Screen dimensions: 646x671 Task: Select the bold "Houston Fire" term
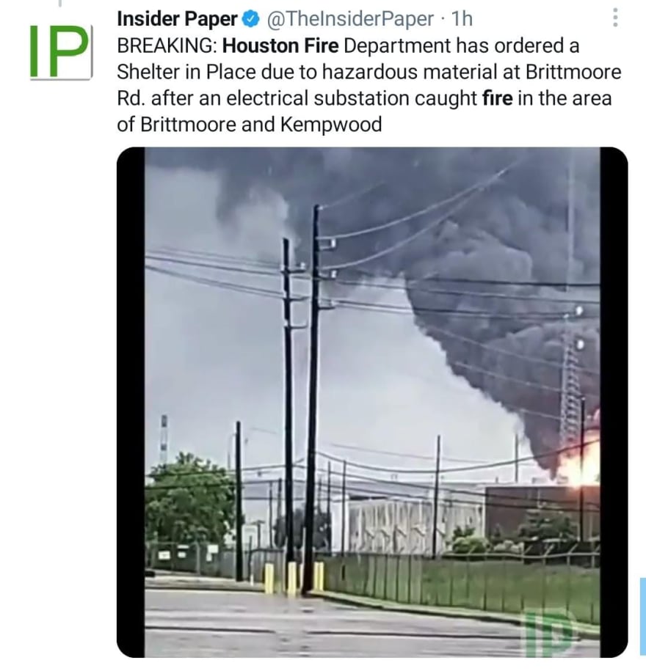(x=280, y=45)
